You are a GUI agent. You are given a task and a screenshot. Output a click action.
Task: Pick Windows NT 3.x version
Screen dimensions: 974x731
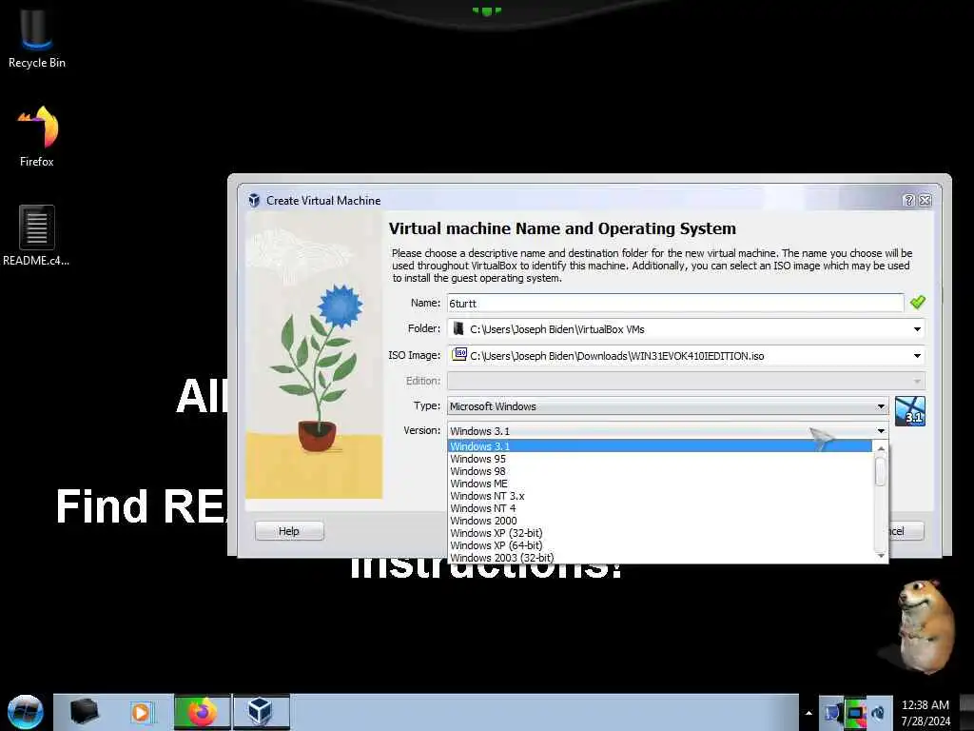[660, 496]
